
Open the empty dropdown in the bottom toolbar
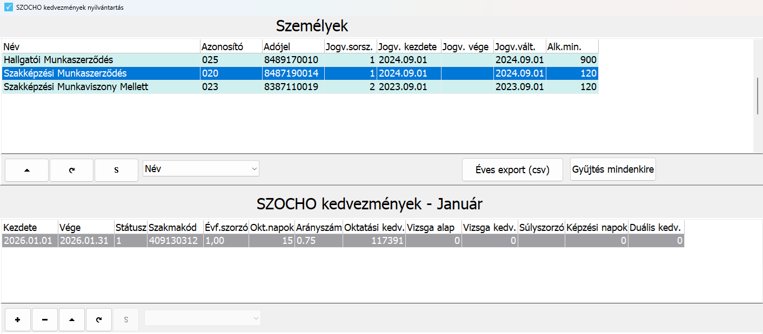point(202,318)
